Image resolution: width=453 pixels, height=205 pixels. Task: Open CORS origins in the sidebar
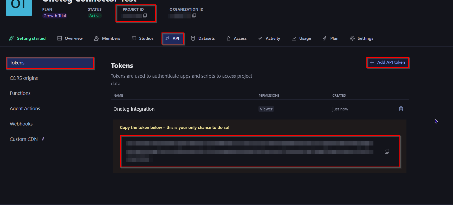point(24,78)
